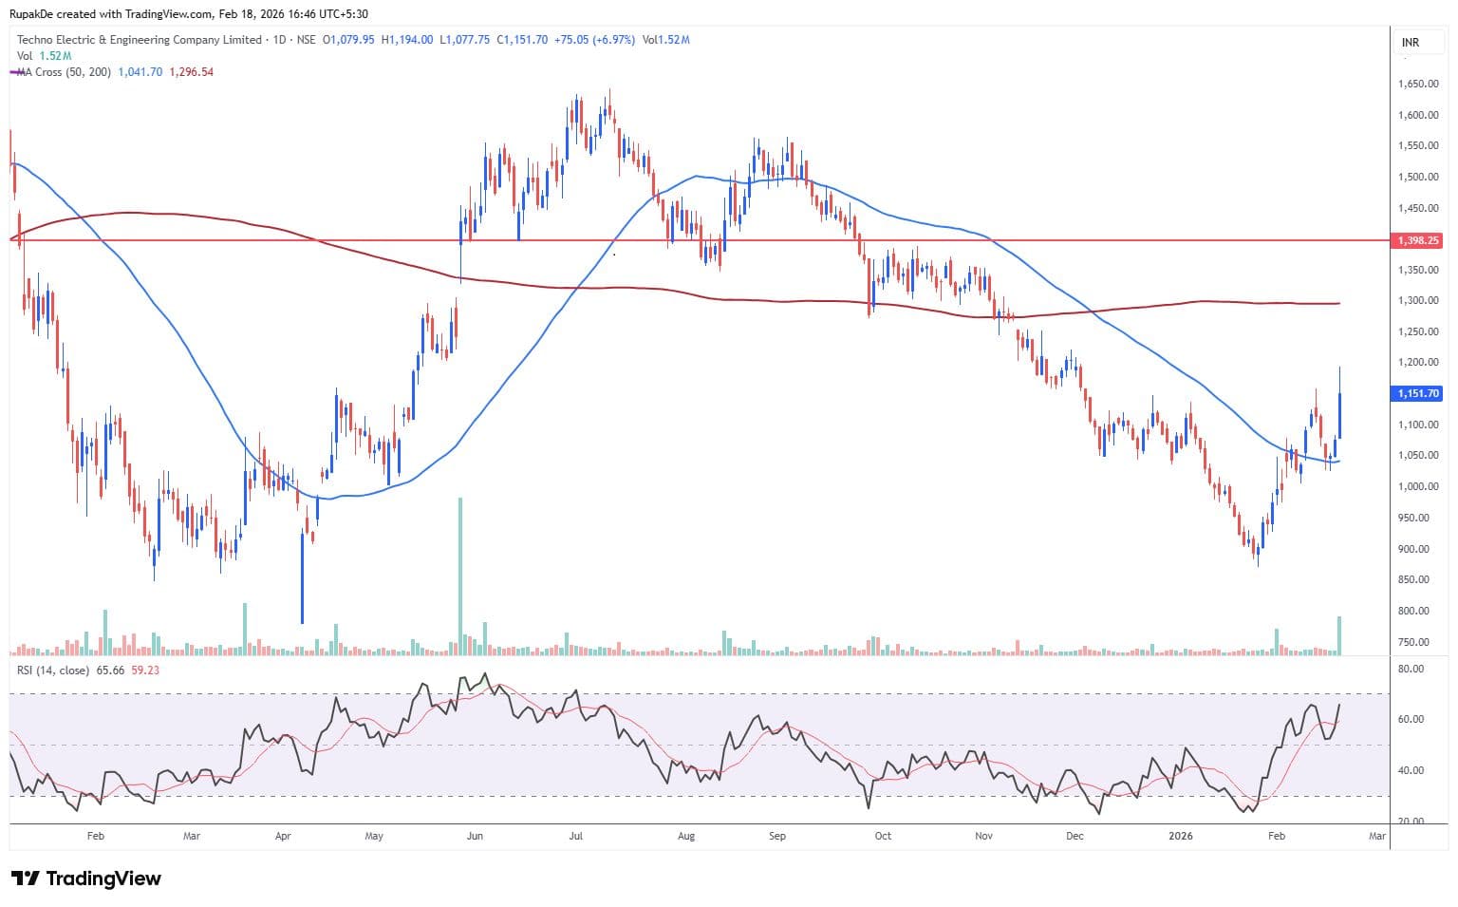Click the 1,500.00 price axis label
The height and width of the screenshot is (907, 1458).
pos(1418,177)
